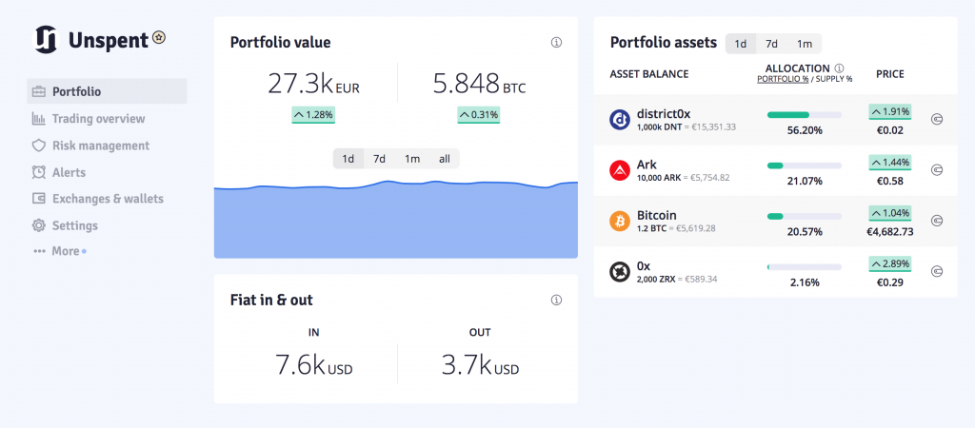This screenshot has width=975, height=428.
Task: Click the Bitcoin orange logo icon
Action: 619,222
